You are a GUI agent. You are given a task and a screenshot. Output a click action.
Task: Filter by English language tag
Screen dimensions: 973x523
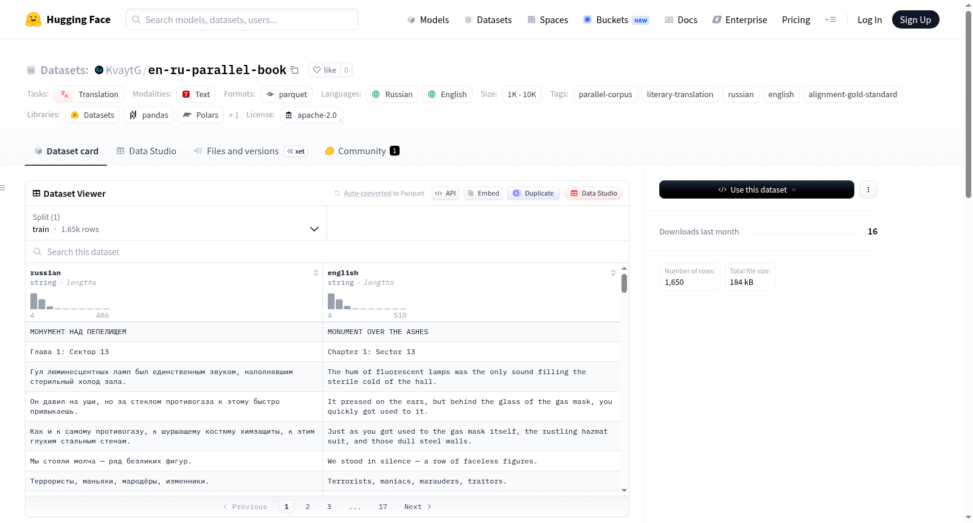(447, 94)
